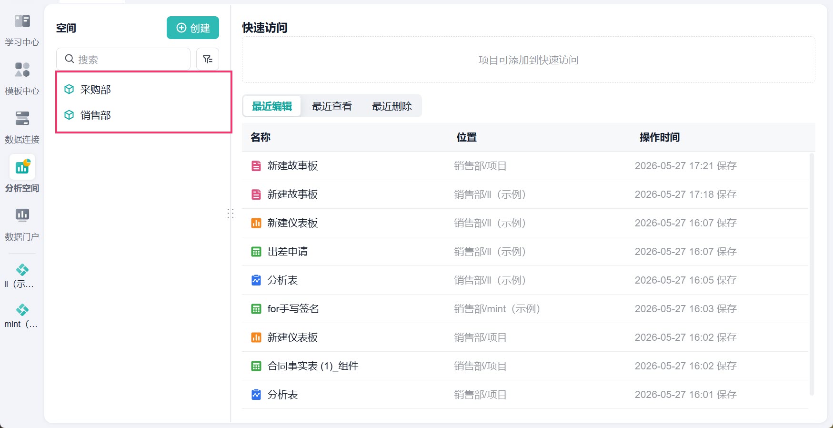
Task: Select the 采购部 space
Action: point(144,90)
